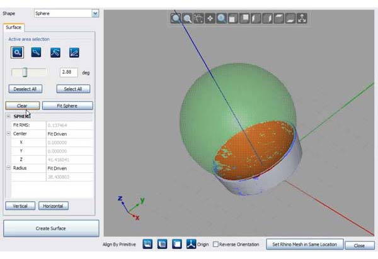
Task: Click the pan view icon in viewport toolbar
Action: tap(210, 18)
